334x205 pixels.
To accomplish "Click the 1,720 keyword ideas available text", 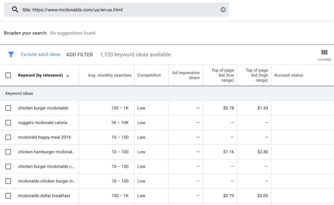I will (x=135, y=55).
